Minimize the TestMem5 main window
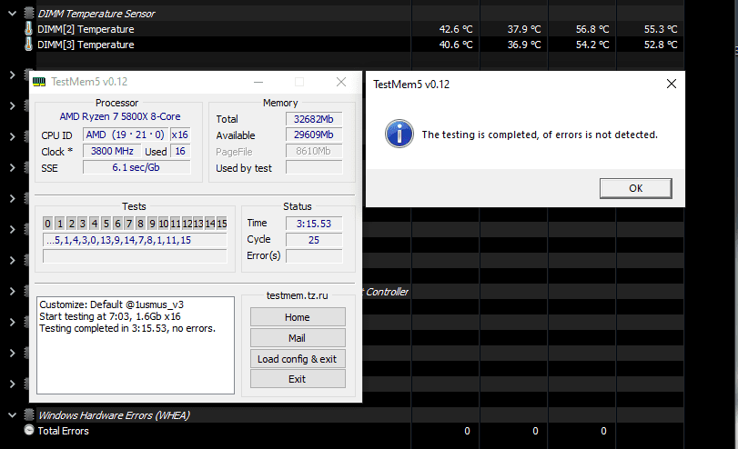The width and height of the screenshot is (738, 449). coord(258,82)
